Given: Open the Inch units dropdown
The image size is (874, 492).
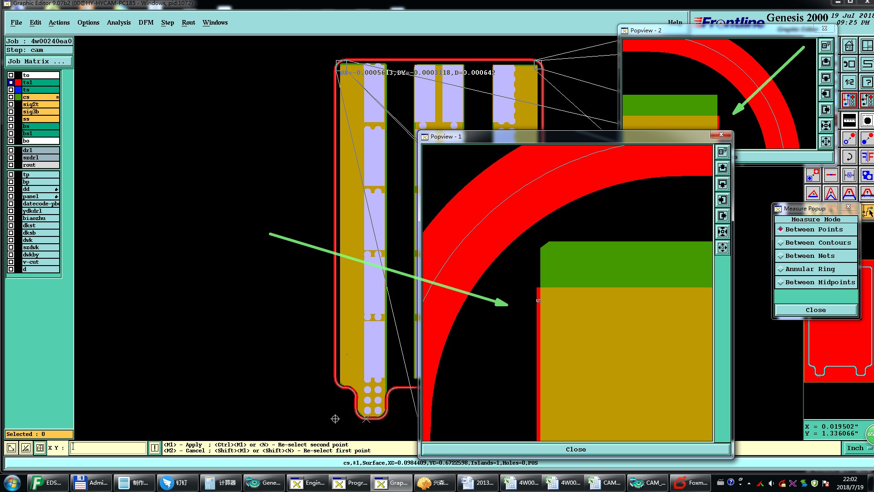Looking at the screenshot, I should click(858, 448).
